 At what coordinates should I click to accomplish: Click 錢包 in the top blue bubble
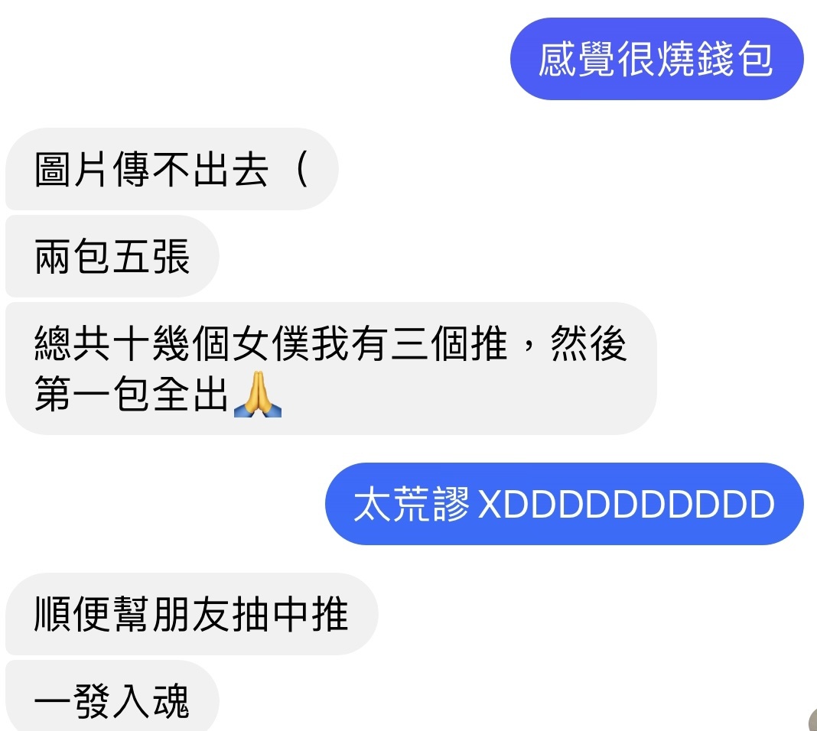click(734, 59)
